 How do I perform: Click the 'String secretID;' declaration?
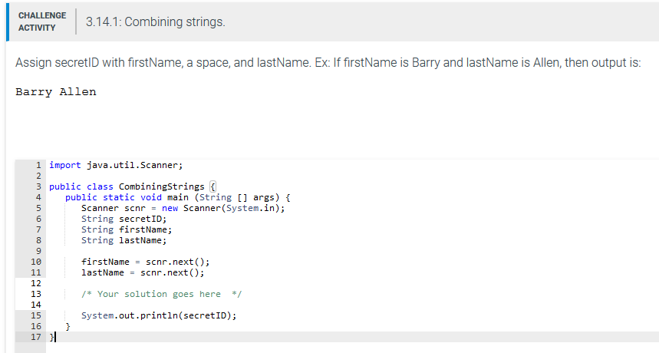(124, 219)
